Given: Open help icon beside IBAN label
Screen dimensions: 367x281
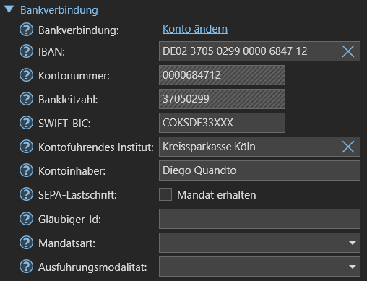Looking at the screenshot, I should click(26, 51).
